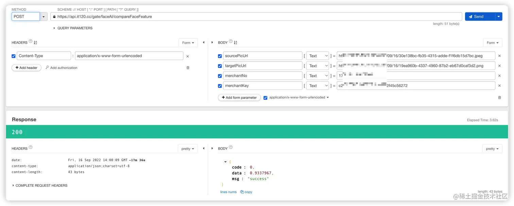
Task: Click Add header button
Action: (27, 68)
